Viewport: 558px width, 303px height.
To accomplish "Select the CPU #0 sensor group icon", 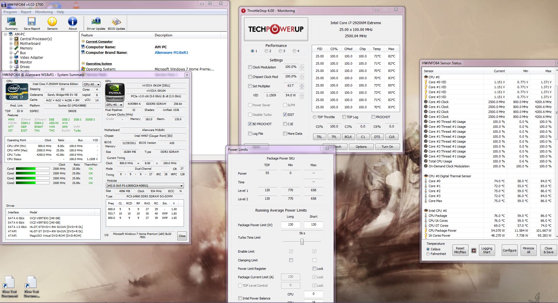I will (x=426, y=77).
